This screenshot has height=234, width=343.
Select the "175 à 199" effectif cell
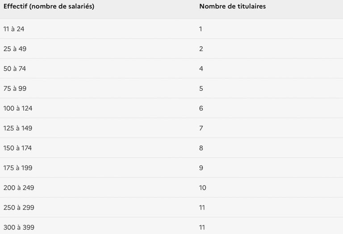click(18, 168)
